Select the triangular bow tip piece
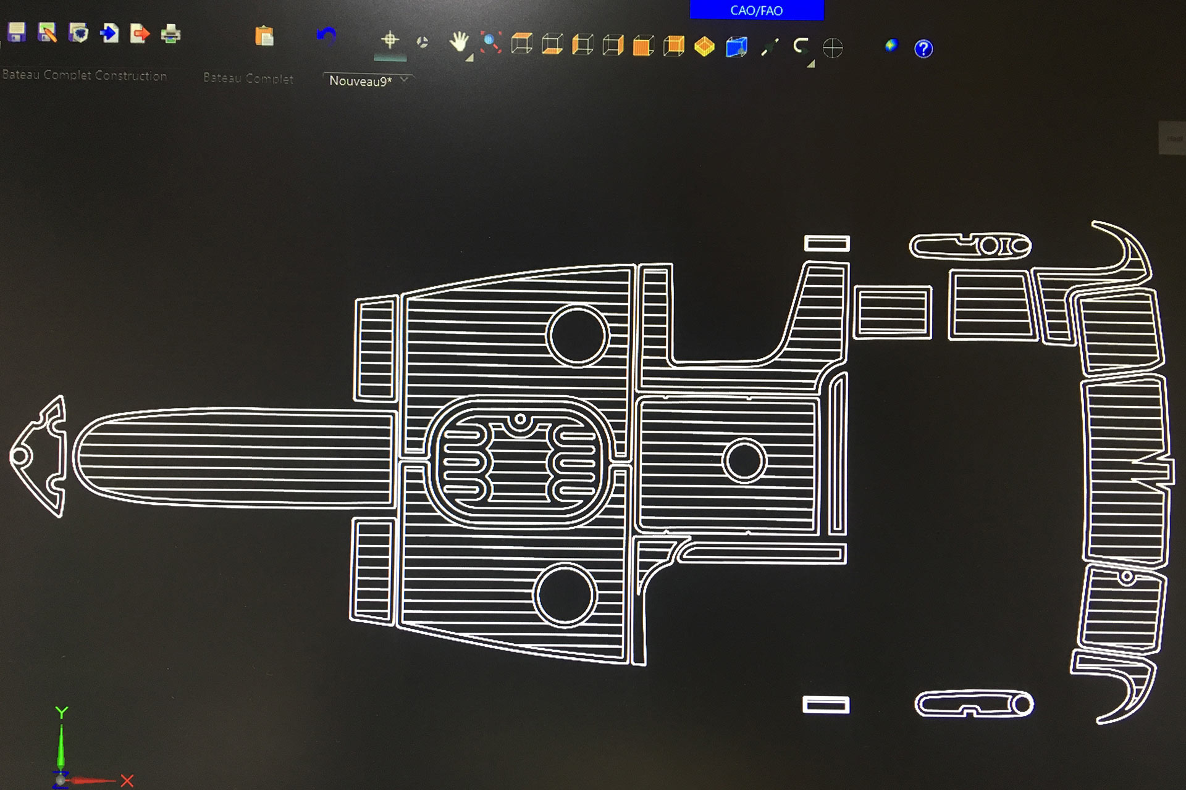The height and width of the screenshot is (790, 1186). coord(38,457)
